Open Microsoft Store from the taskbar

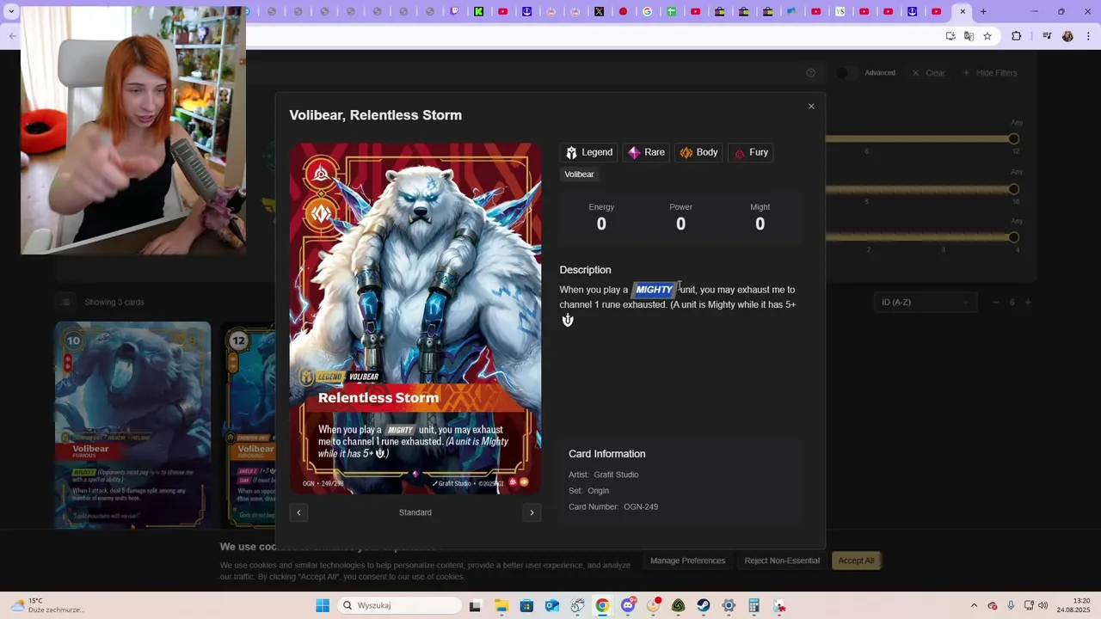pyautogui.click(x=526, y=606)
